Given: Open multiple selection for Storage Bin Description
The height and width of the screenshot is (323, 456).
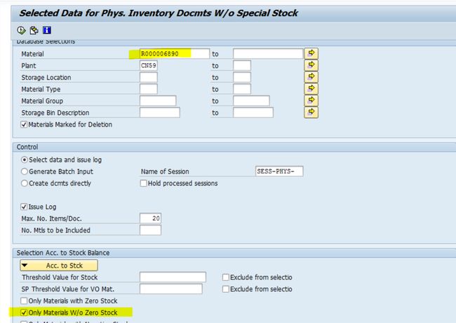Looking at the screenshot, I should coord(311,112).
